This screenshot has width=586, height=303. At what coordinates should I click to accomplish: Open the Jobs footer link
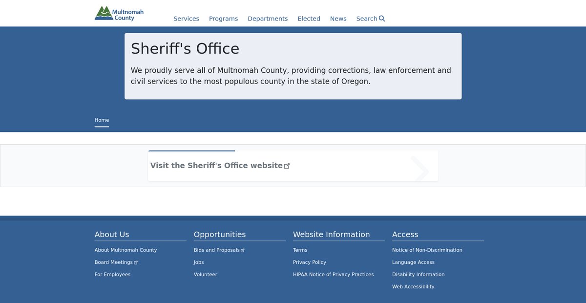click(199, 262)
